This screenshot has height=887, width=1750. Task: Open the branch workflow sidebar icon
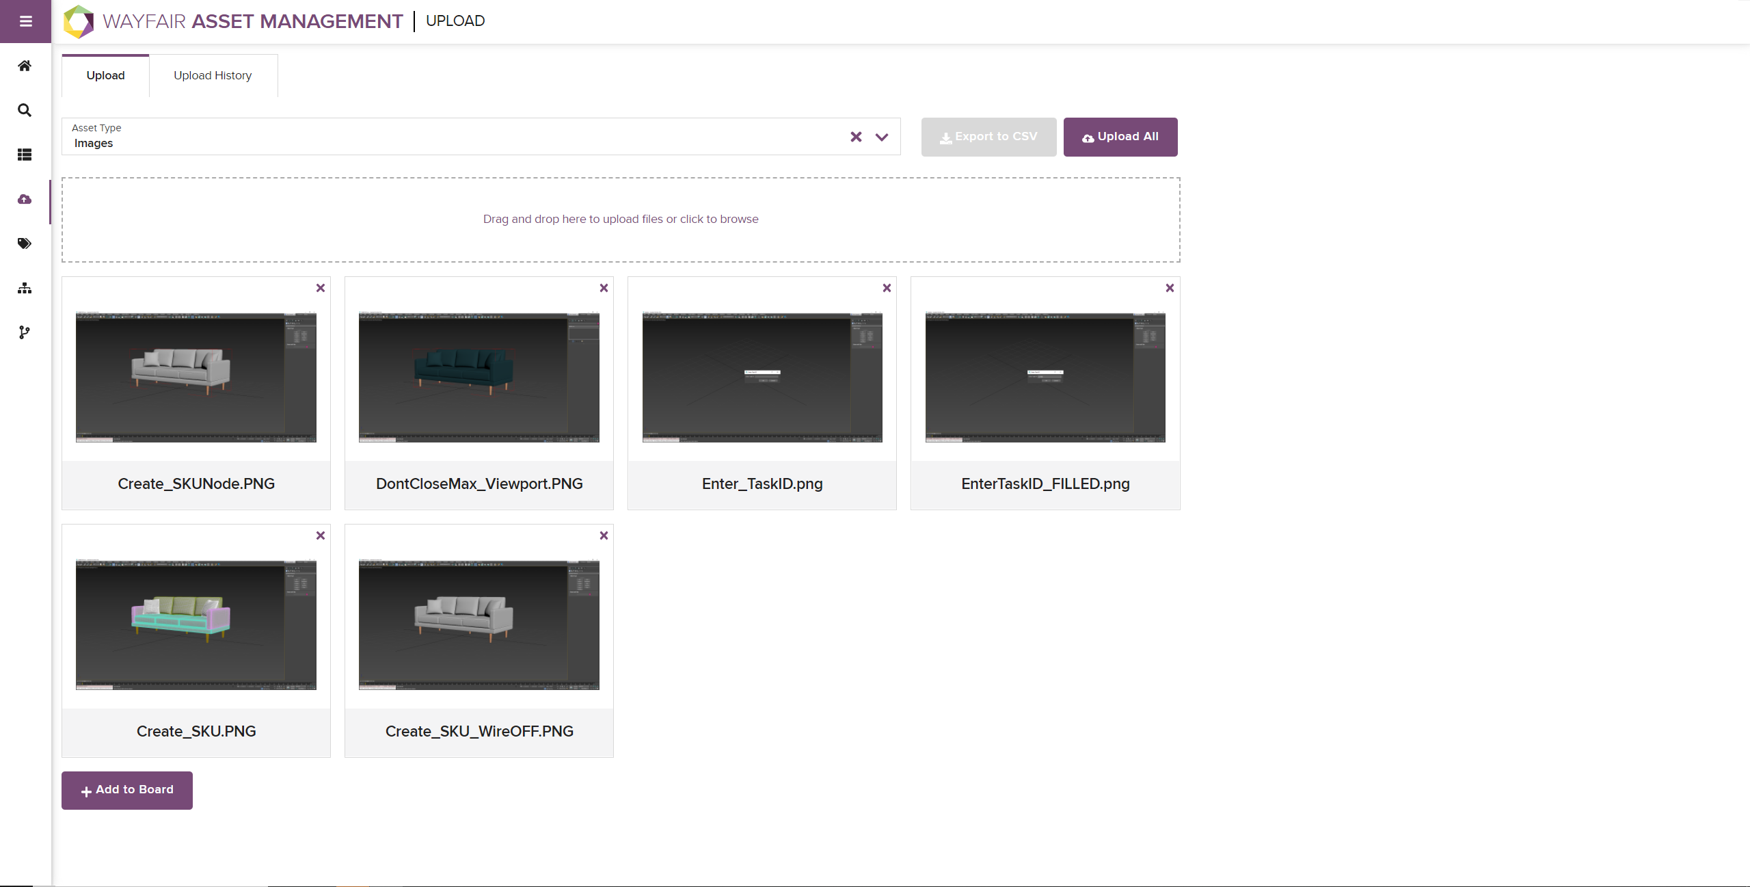[25, 332]
